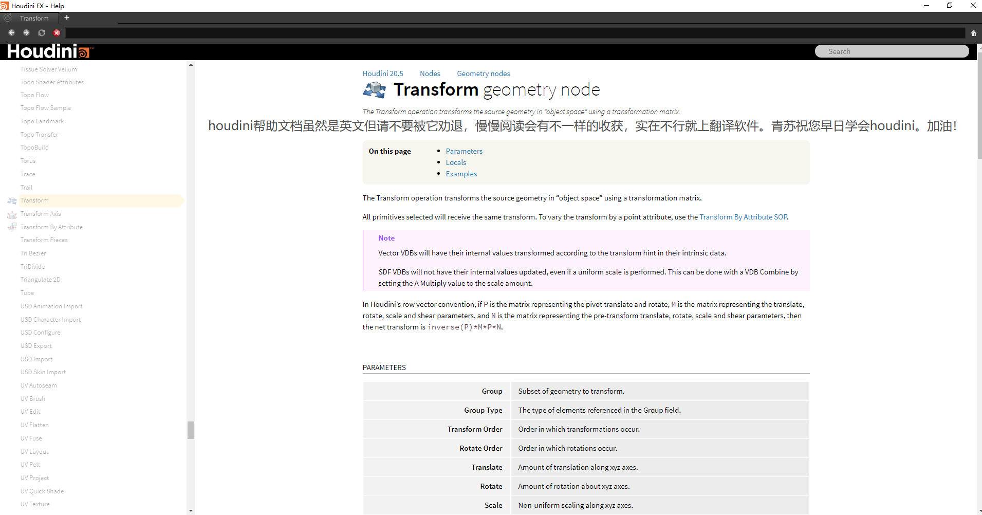Open UV Flatten sidebar entry

[34, 425]
